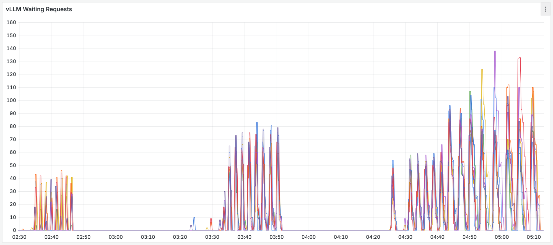Click the orange peak near 46 around 02:43
The image size is (553, 245).
61,171
